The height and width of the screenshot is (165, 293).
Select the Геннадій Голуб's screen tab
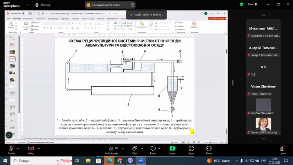(x=110, y=5)
